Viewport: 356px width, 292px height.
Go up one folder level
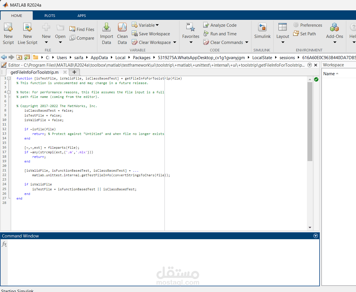[x=19, y=57]
